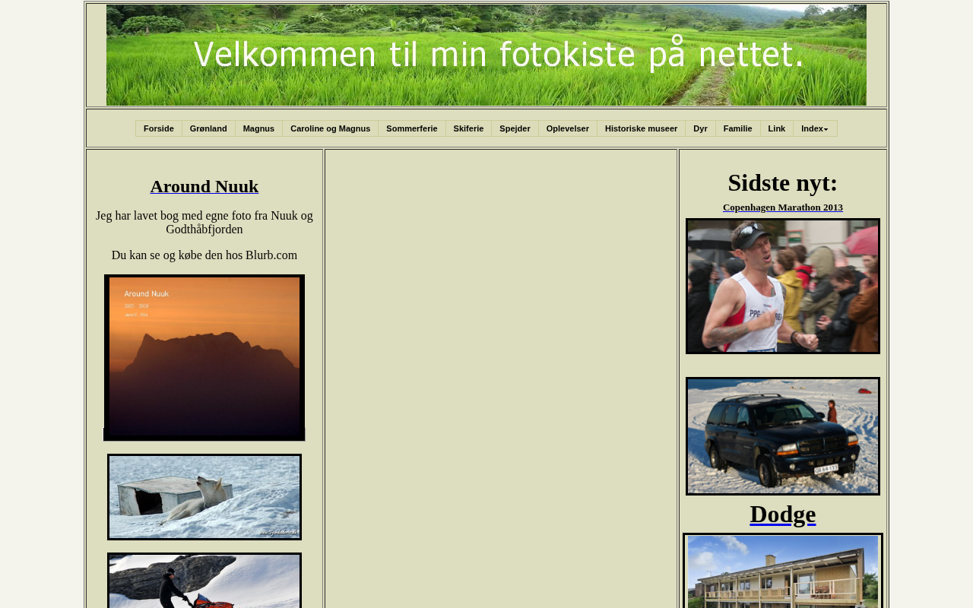Open the Copenhagen Marathon 2013 link
The width and height of the screenshot is (973, 608).
pos(783,207)
